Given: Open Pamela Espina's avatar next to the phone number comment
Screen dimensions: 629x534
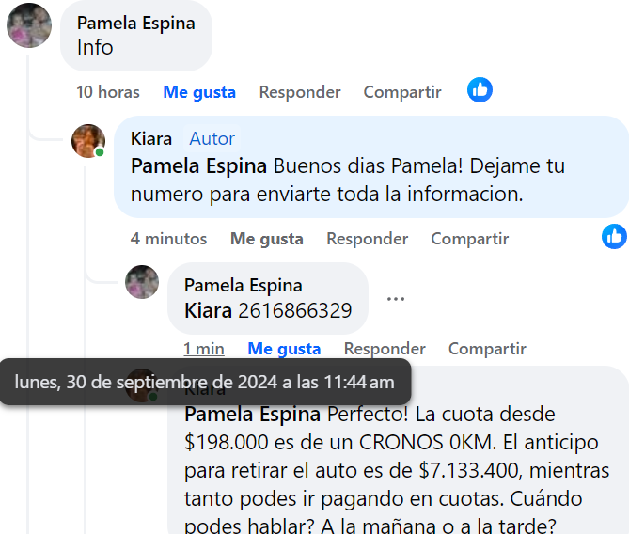Looking at the screenshot, I should point(142,282).
